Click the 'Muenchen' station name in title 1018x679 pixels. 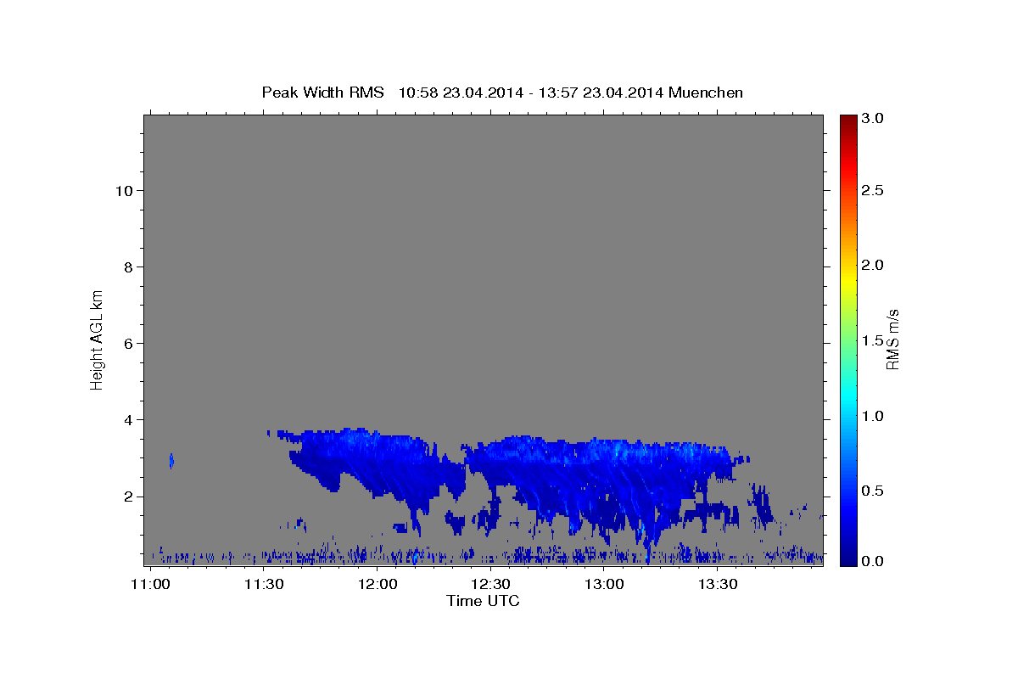[x=706, y=93]
